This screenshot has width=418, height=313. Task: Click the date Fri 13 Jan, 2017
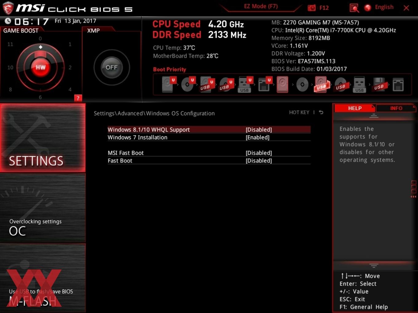coord(75,21)
